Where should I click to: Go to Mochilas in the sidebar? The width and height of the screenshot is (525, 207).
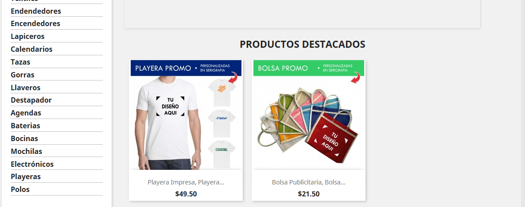click(27, 151)
